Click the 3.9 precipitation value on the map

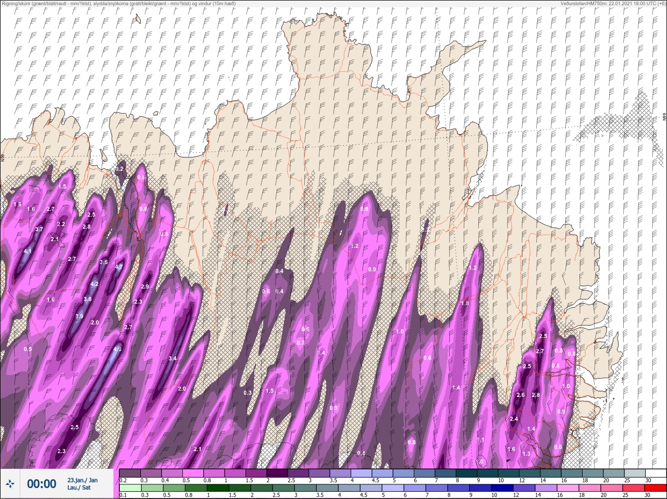(x=79, y=316)
